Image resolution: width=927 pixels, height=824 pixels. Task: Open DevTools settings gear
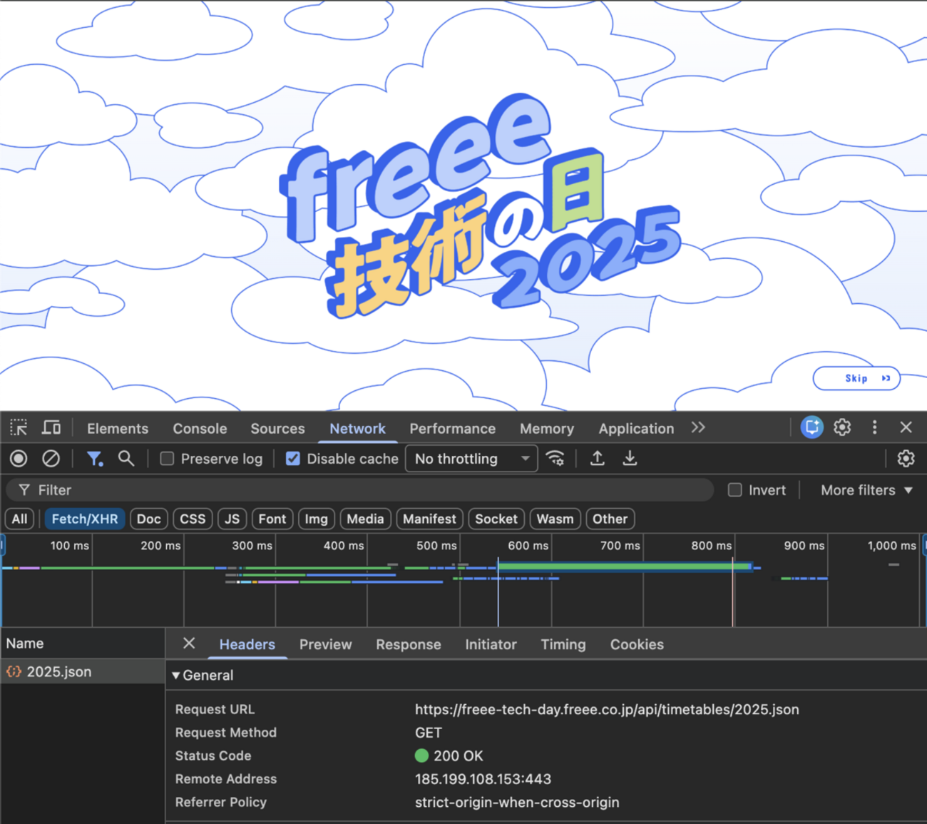click(x=842, y=427)
